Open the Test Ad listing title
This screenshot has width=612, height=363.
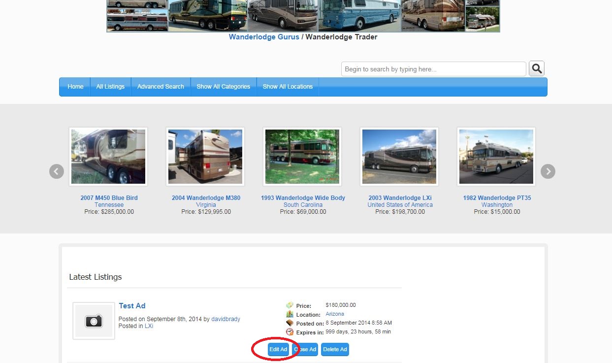click(132, 306)
